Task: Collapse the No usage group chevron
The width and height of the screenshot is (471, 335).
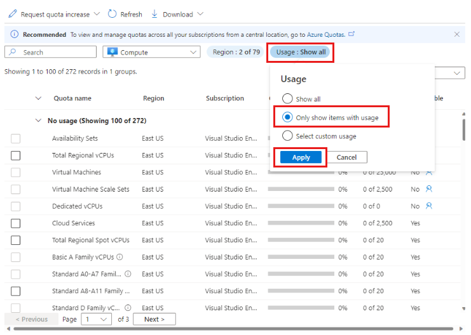Action: coord(38,121)
